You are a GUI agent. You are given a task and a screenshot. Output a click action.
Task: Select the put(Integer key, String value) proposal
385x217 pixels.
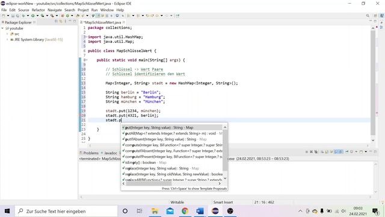pyautogui.click(x=172, y=128)
